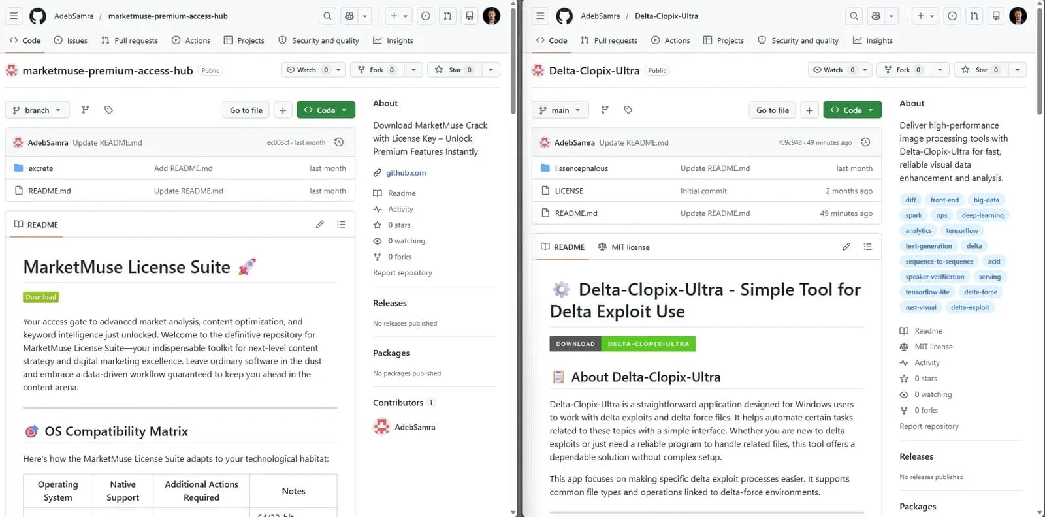Open AdebSamra contributor in marketmuse sidebar

(415, 427)
